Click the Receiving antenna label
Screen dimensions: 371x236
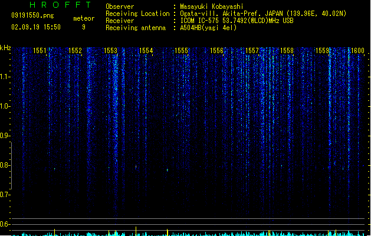pyautogui.click(x=136, y=28)
